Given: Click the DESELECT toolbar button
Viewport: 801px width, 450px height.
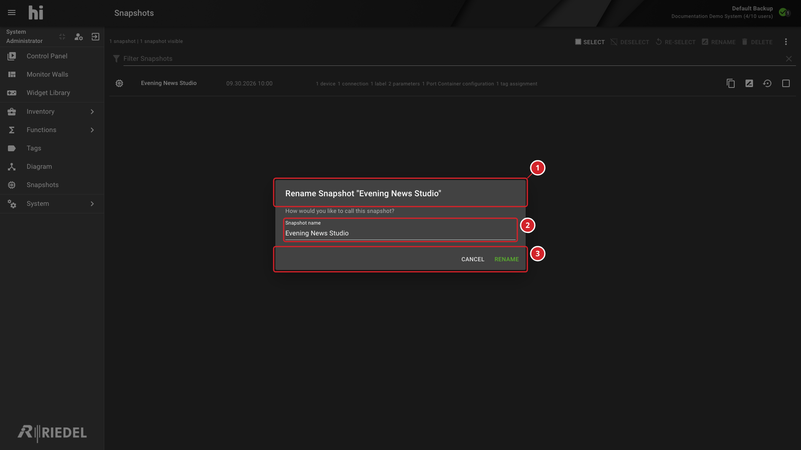Looking at the screenshot, I should point(630,42).
